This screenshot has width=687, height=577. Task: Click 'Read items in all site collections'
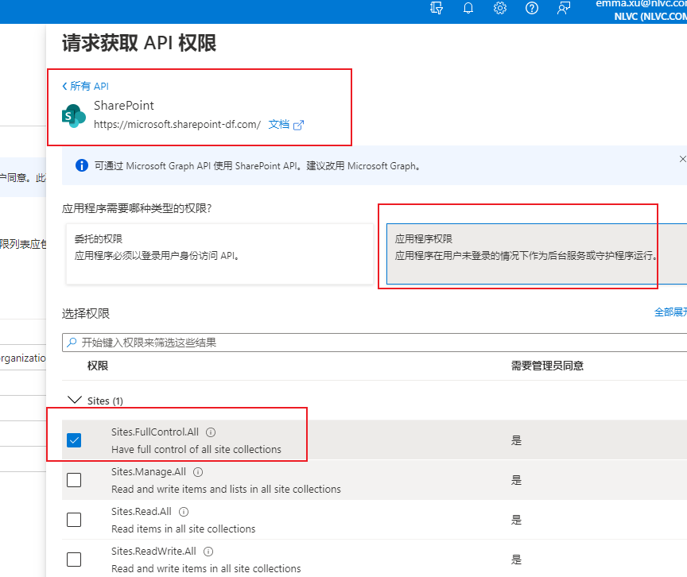[183, 529]
